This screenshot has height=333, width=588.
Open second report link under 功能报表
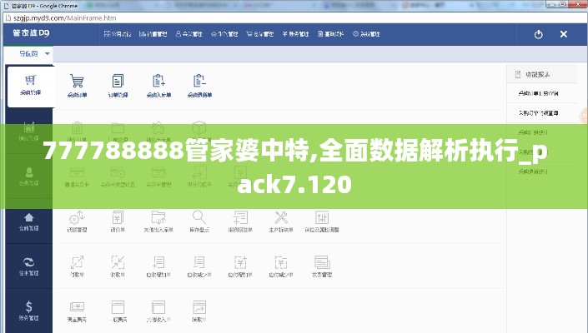point(538,113)
